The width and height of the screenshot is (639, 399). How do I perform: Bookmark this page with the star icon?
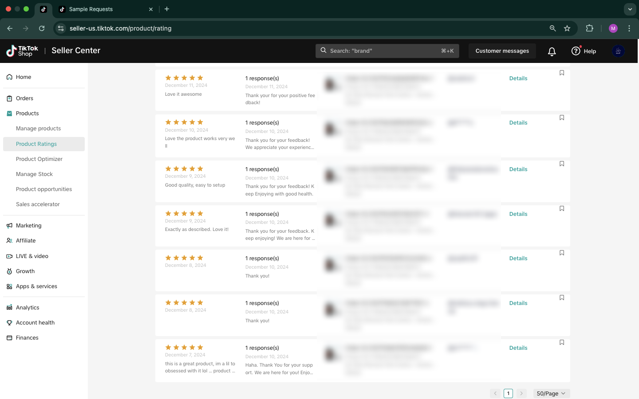point(567,28)
